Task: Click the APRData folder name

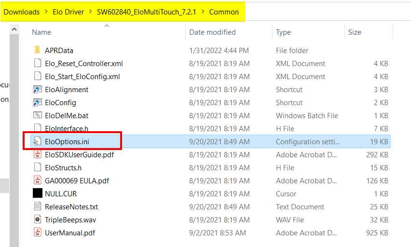Action: click(x=59, y=50)
